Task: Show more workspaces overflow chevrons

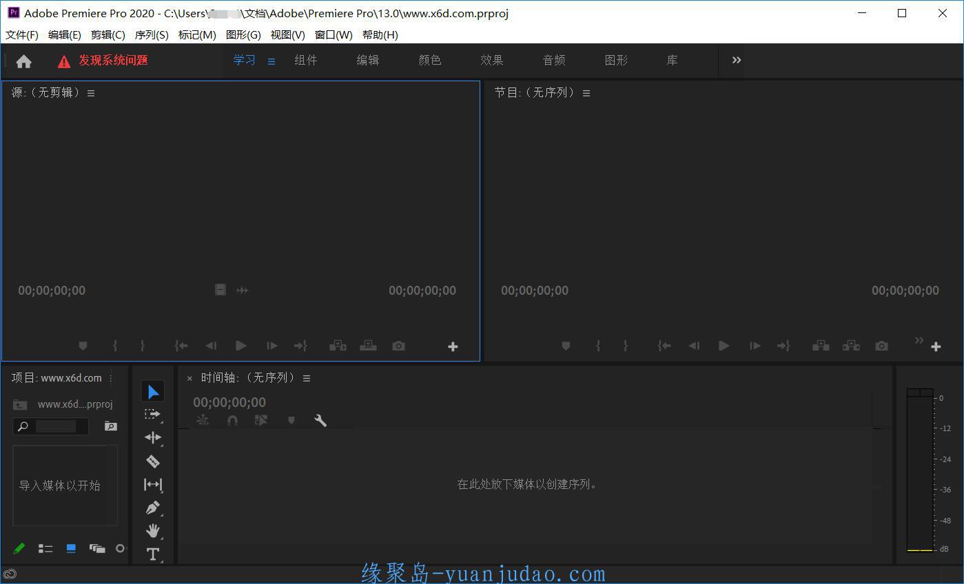Action: [x=737, y=60]
